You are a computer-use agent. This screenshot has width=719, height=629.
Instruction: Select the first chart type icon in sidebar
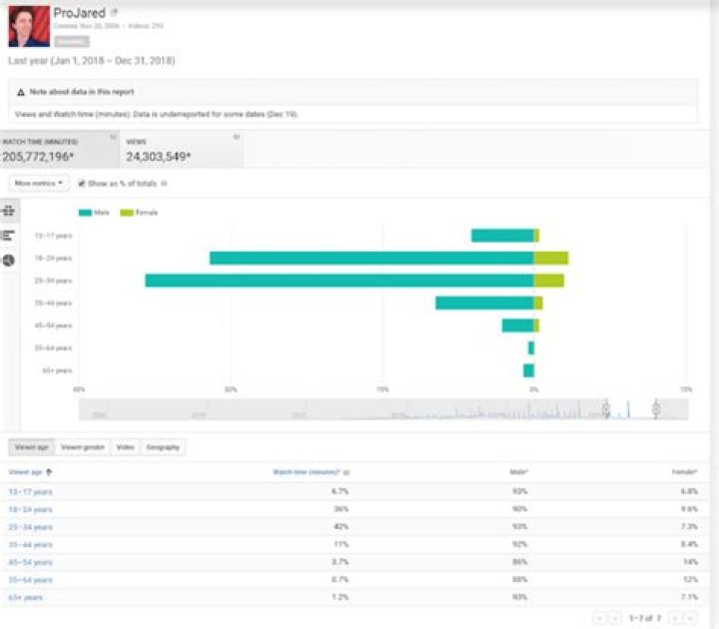click(9, 211)
